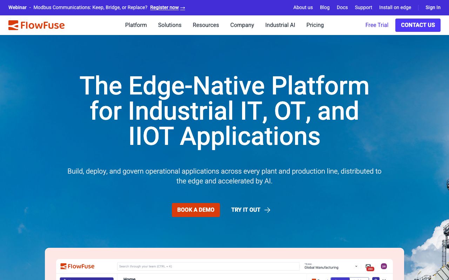Click the 'ye' user avatar
Viewport: 449px width, 280px height.
pos(384,266)
